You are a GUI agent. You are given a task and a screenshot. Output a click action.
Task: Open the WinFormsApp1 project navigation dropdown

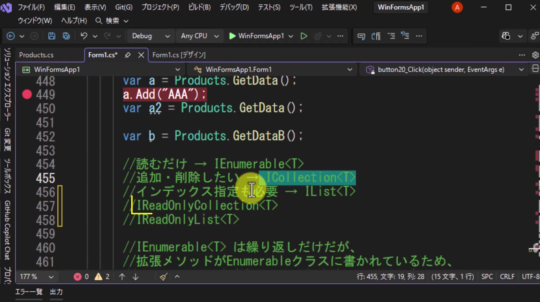(101, 69)
